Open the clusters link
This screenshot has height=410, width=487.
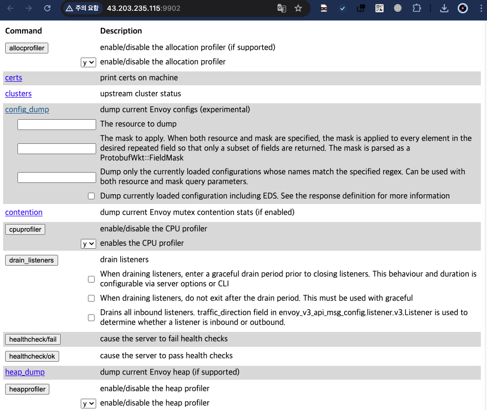click(19, 94)
